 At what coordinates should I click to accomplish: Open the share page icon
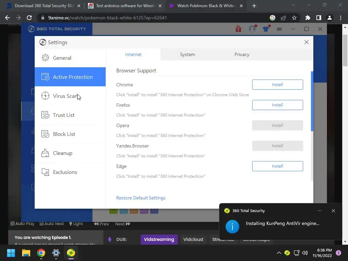pyautogui.click(x=283, y=18)
